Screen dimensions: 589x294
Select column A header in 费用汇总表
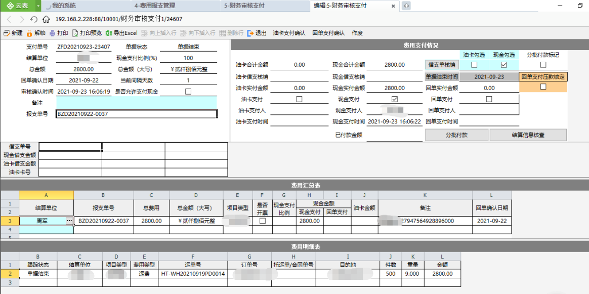pos(46,195)
